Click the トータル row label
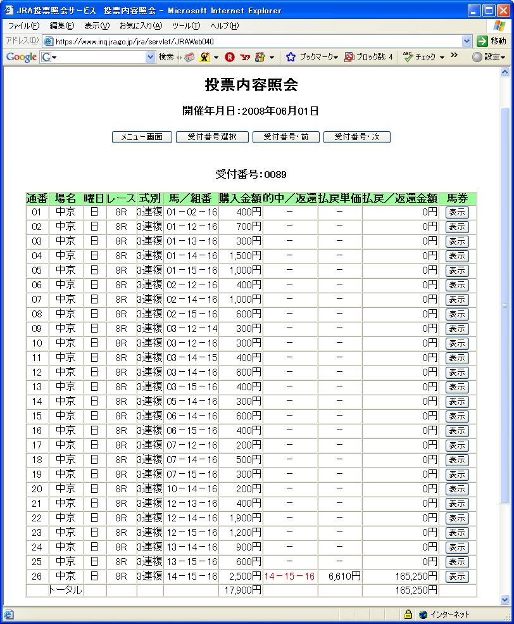 [66, 590]
